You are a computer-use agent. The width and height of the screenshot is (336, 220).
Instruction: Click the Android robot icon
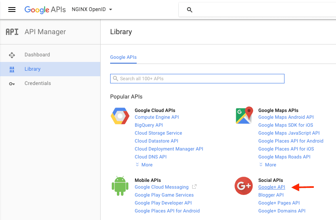click(120, 186)
